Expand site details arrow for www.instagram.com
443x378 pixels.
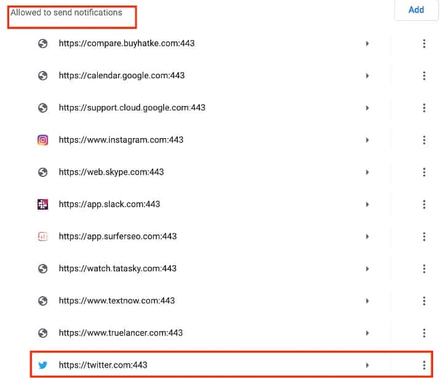pyautogui.click(x=367, y=140)
